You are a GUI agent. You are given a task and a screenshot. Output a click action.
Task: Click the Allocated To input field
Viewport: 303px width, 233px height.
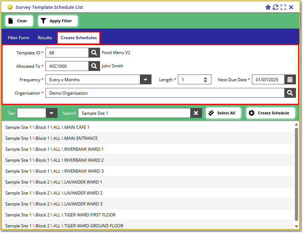pyautogui.click(x=67, y=66)
